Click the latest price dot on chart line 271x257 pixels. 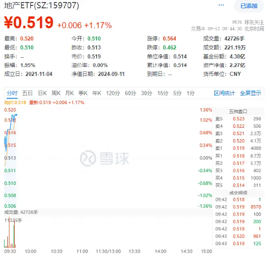pos(16,115)
